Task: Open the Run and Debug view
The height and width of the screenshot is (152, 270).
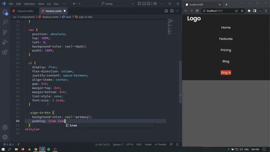Action: point(5,42)
